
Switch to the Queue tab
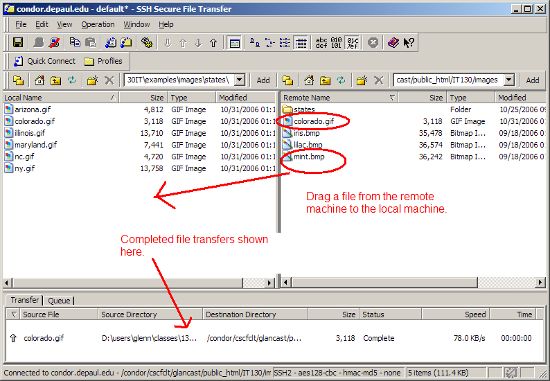pos(59,301)
